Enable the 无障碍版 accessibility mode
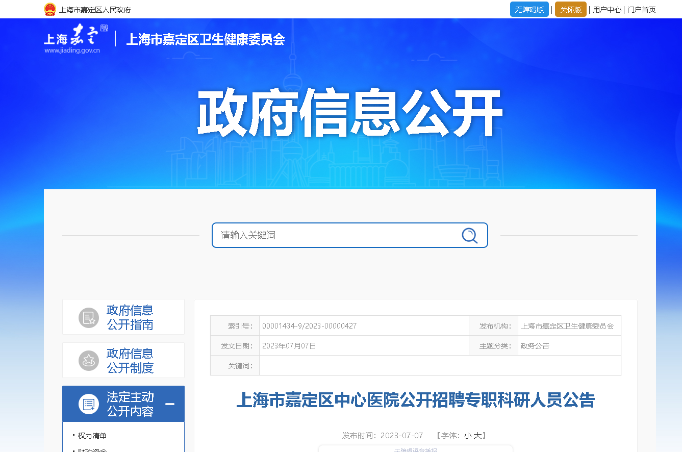682x452 pixels. click(529, 10)
